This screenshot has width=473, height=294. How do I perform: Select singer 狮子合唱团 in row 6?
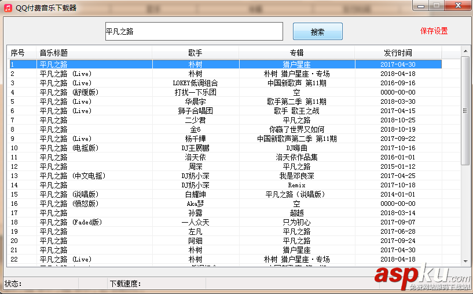click(196, 111)
